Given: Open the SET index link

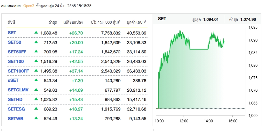Looking at the screenshot, I should 12,33.
